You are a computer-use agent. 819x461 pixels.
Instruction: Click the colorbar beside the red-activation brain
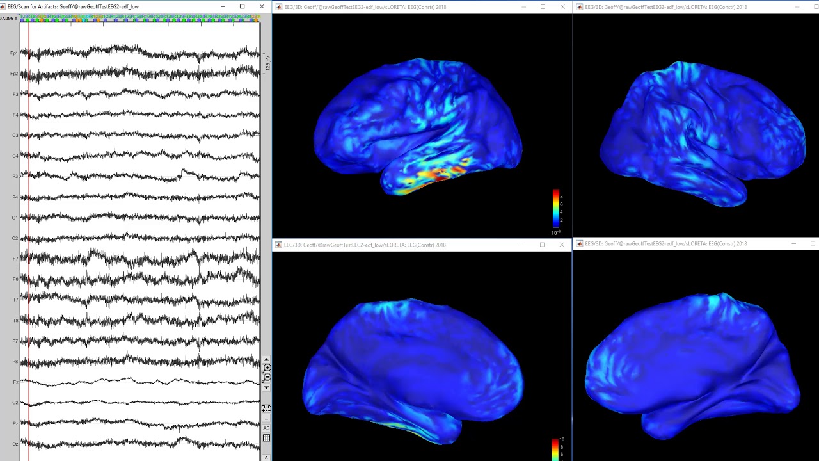click(557, 209)
